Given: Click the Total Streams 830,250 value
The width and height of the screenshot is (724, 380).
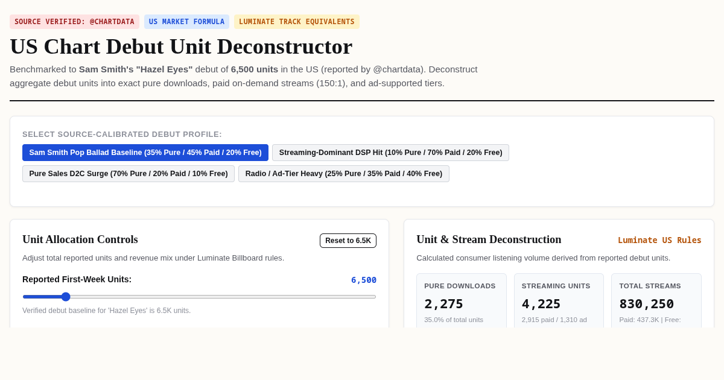Looking at the screenshot, I should [x=646, y=304].
